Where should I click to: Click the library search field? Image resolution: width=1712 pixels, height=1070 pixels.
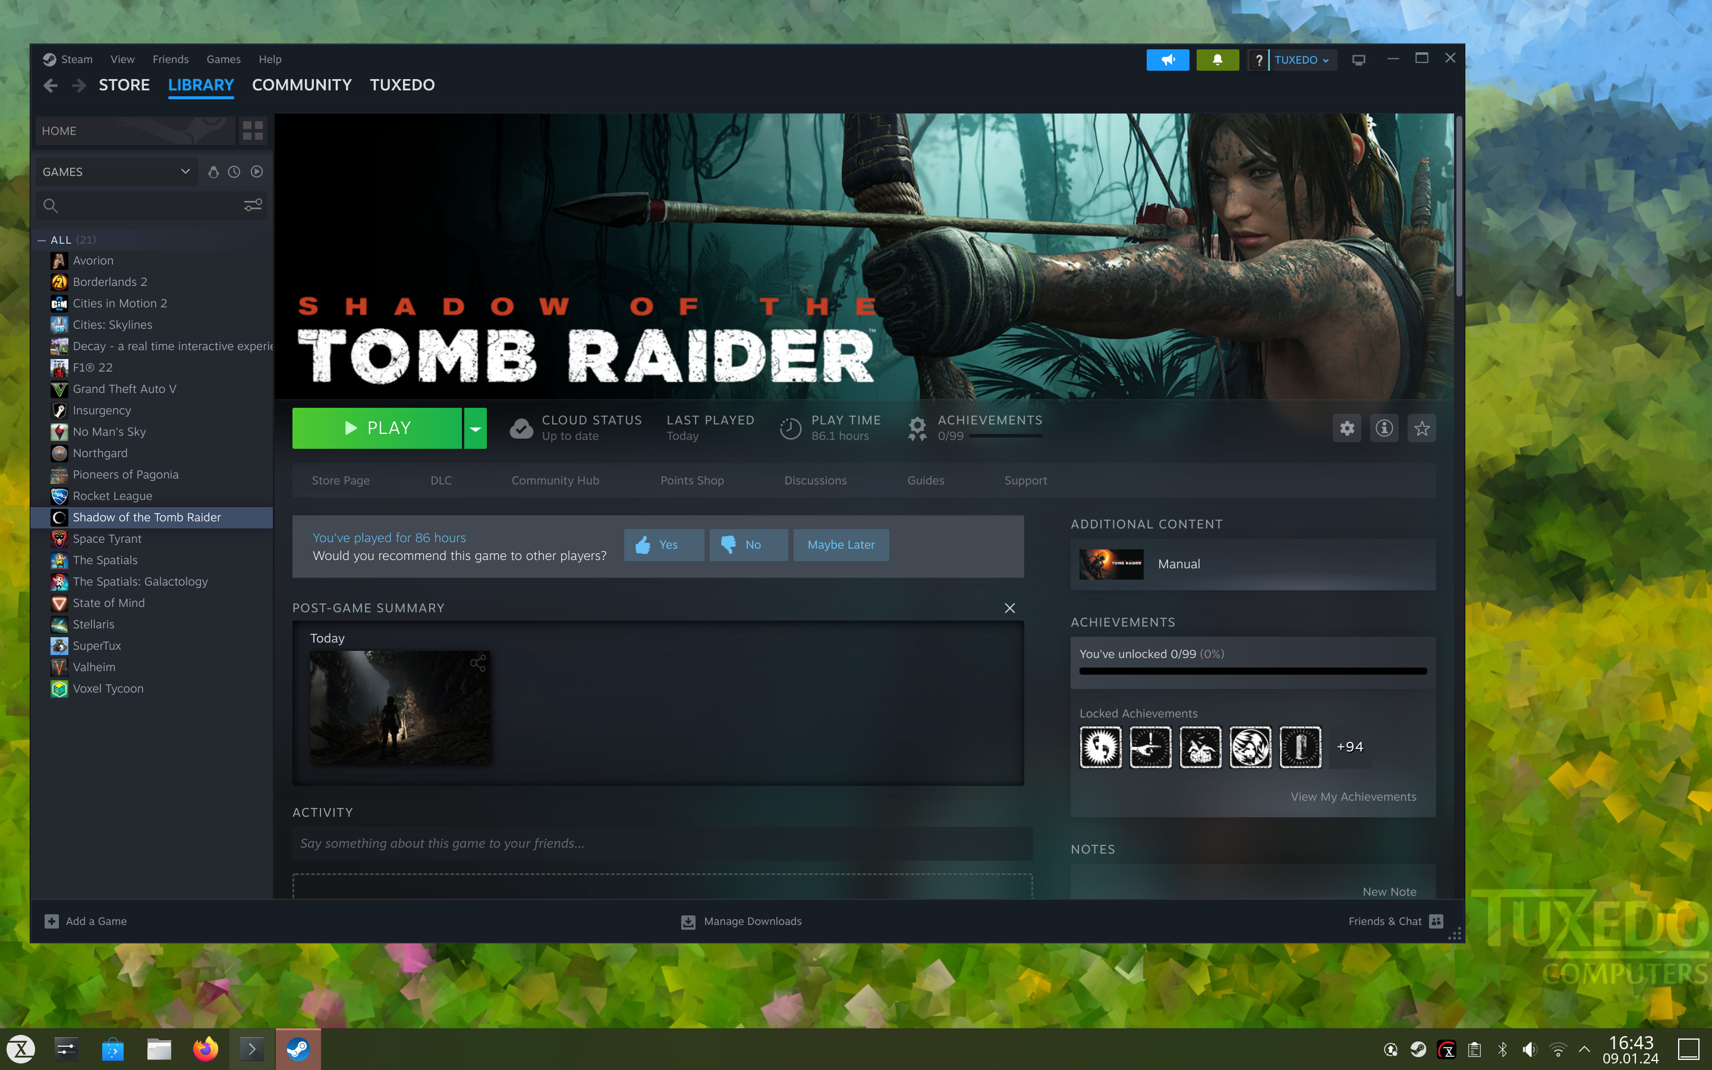click(x=138, y=205)
